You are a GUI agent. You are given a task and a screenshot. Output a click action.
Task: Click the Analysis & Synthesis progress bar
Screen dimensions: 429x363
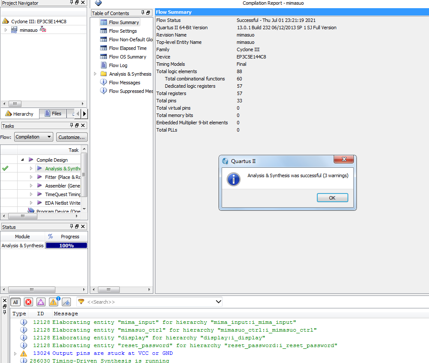click(x=67, y=246)
